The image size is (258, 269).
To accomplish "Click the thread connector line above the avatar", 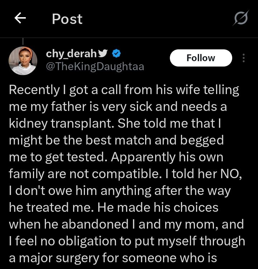I will pos(23,41).
